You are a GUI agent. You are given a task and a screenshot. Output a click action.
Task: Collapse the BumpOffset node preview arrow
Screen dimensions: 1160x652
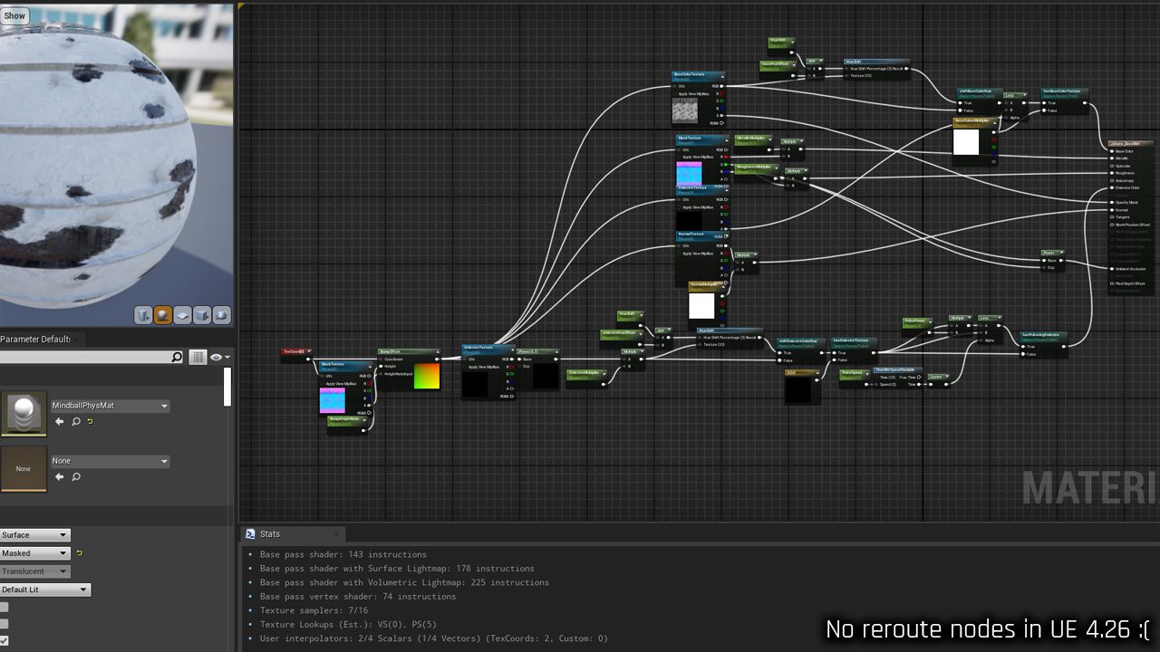(x=439, y=352)
